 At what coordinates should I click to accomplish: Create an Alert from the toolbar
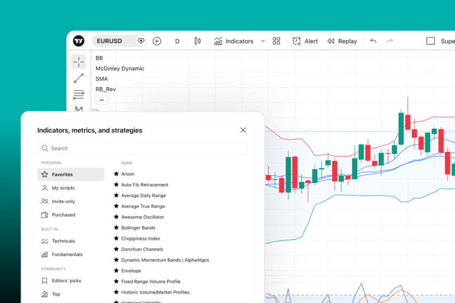tap(305, 41)
